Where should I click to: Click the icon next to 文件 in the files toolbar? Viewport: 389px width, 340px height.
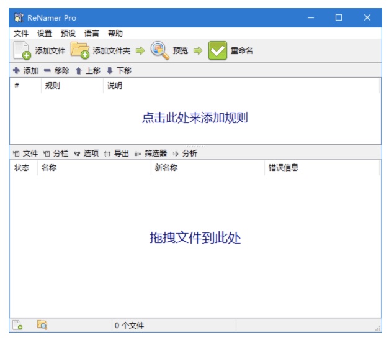tap(16, 154)
